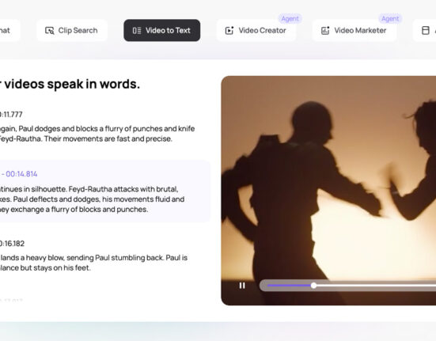Viewport: 436px width, 341px height.
Task: Click the partially visible rightmost tab icon
Action: click(x=426, y=31)
